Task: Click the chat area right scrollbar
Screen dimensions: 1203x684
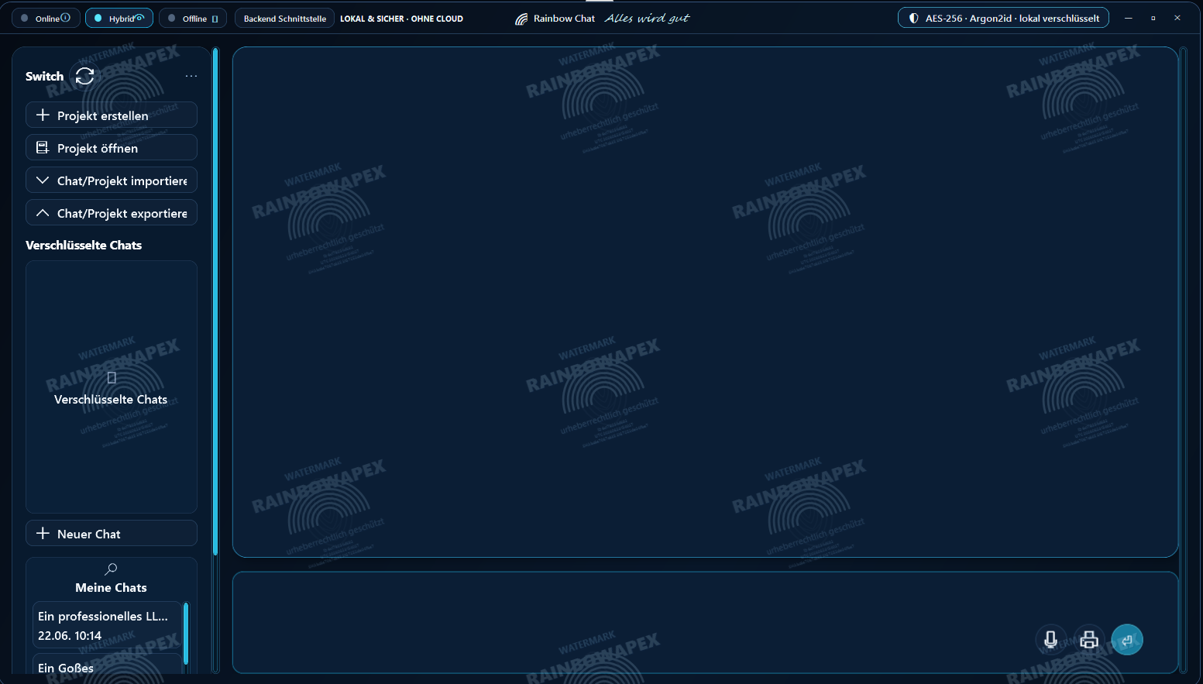Action: click(1183, 360)
